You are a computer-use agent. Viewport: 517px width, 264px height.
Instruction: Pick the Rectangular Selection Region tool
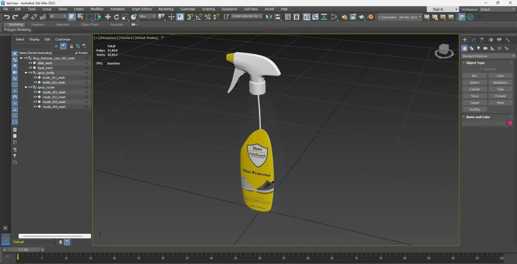coord(89,17)
